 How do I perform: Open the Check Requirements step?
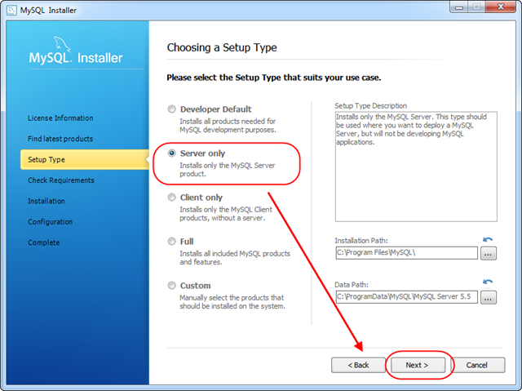click(61, 180)
